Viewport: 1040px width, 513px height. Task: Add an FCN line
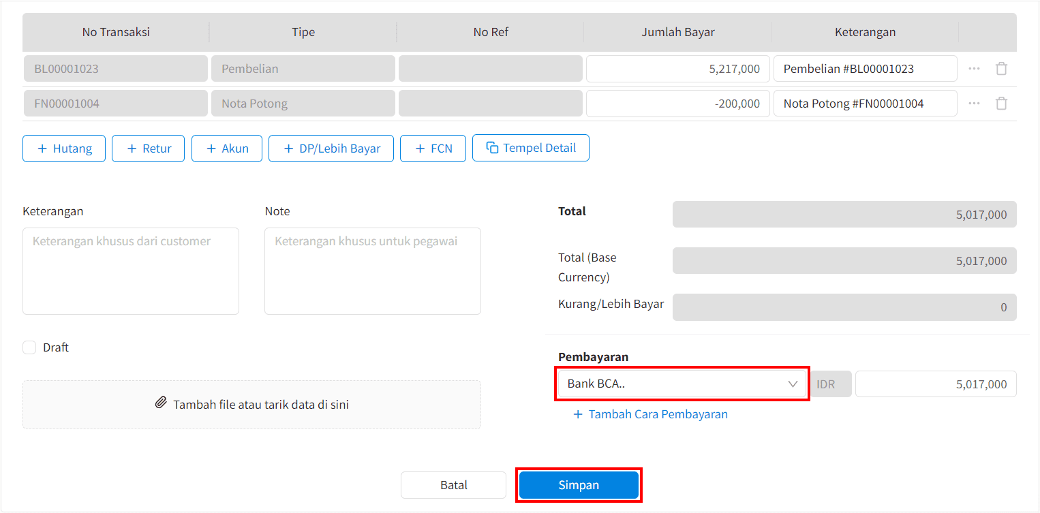pos(433,149)
